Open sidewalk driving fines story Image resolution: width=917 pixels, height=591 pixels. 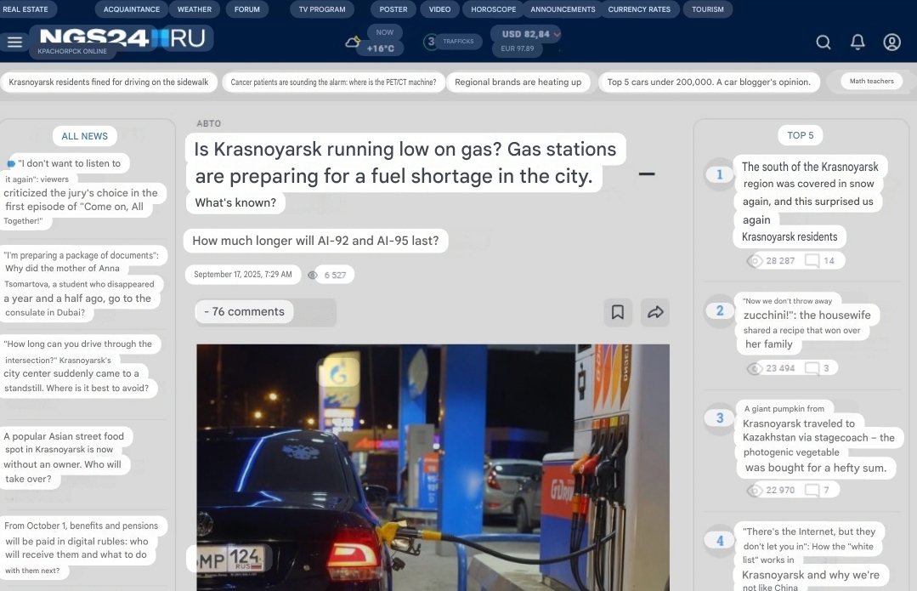click(x=109, y=82)
